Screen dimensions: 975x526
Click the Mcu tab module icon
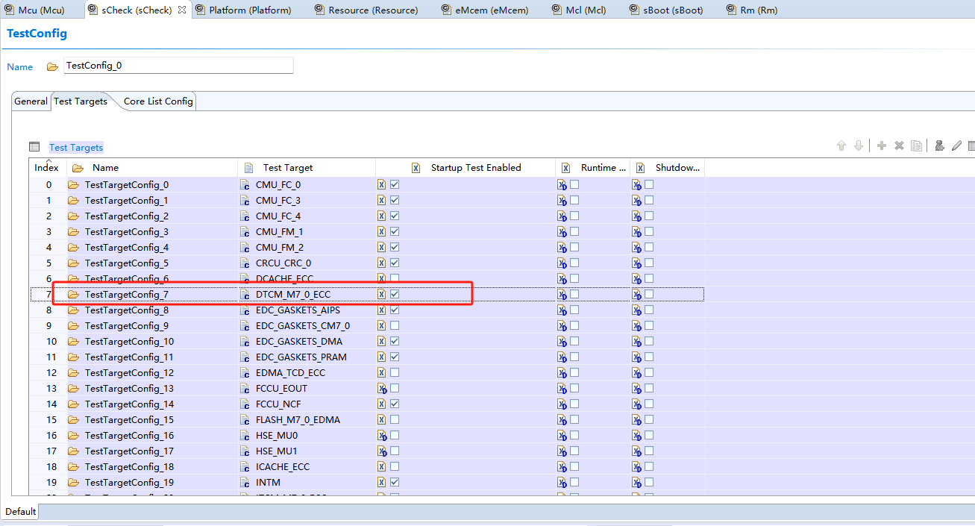click(x=9, y=10)
